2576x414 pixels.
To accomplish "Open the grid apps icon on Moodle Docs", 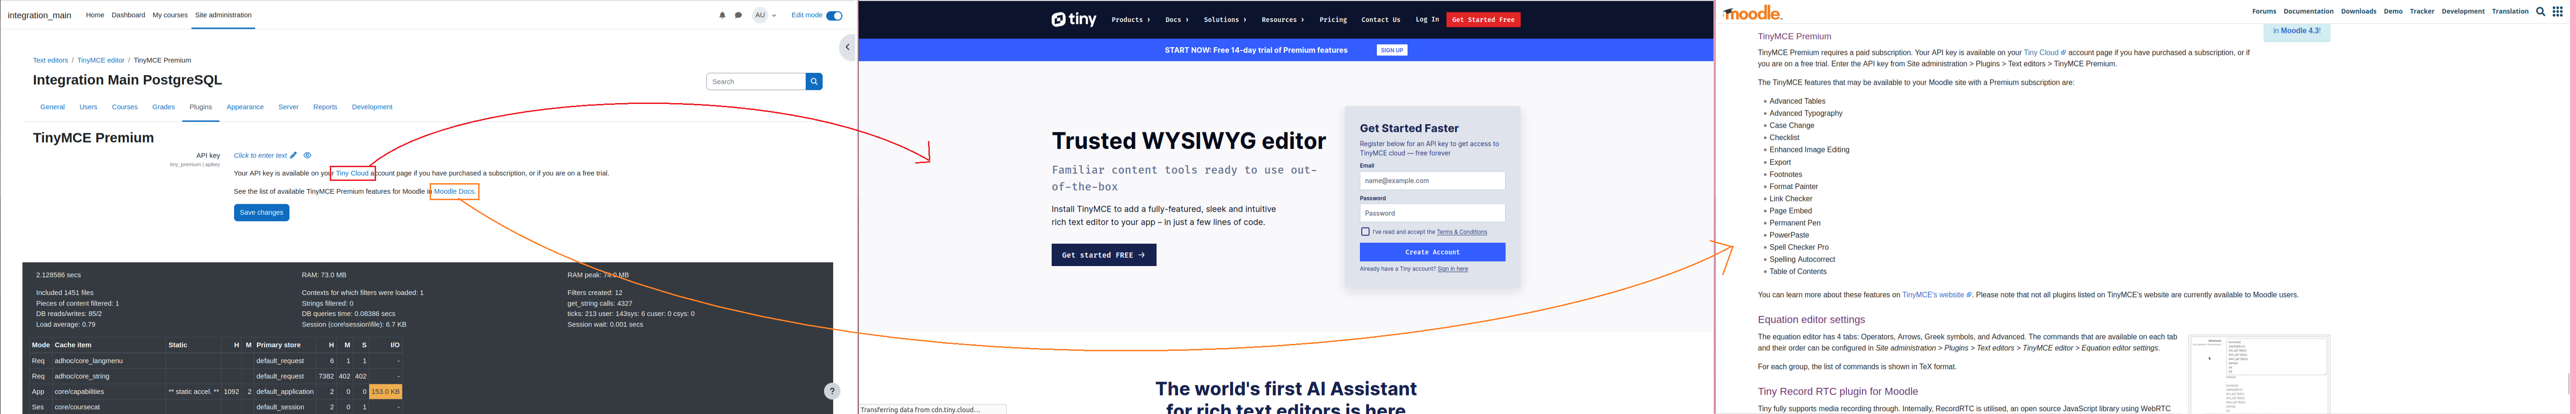I will pos(2558,12).
